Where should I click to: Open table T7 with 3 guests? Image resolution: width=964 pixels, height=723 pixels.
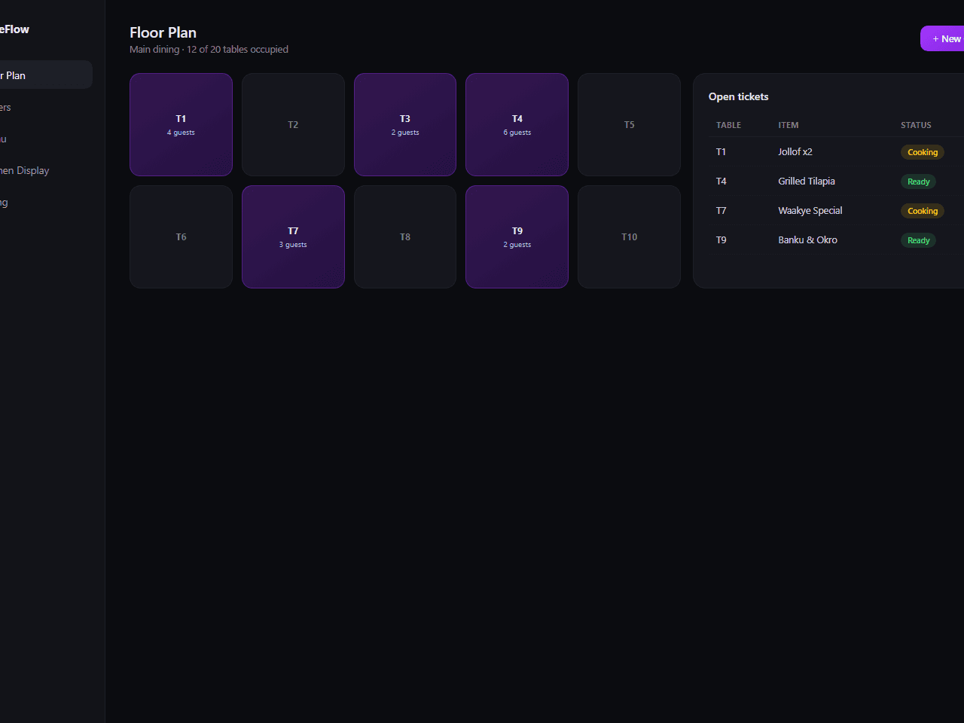pos(293,236)
